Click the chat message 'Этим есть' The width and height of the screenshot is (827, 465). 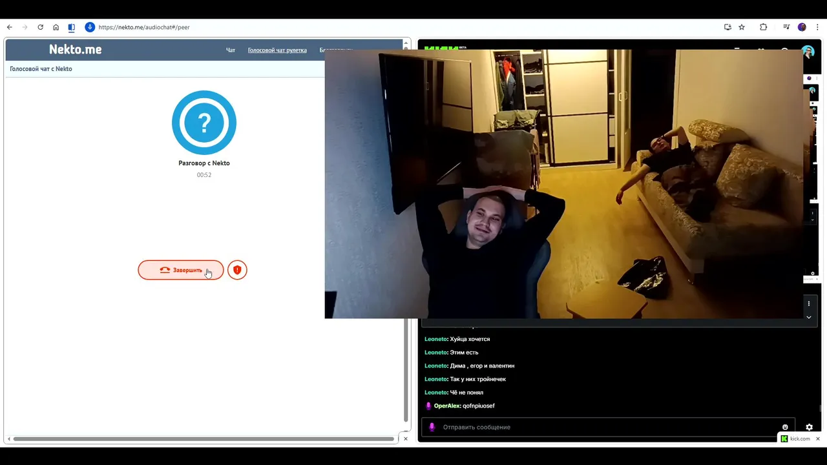click(x=464, y=352)
